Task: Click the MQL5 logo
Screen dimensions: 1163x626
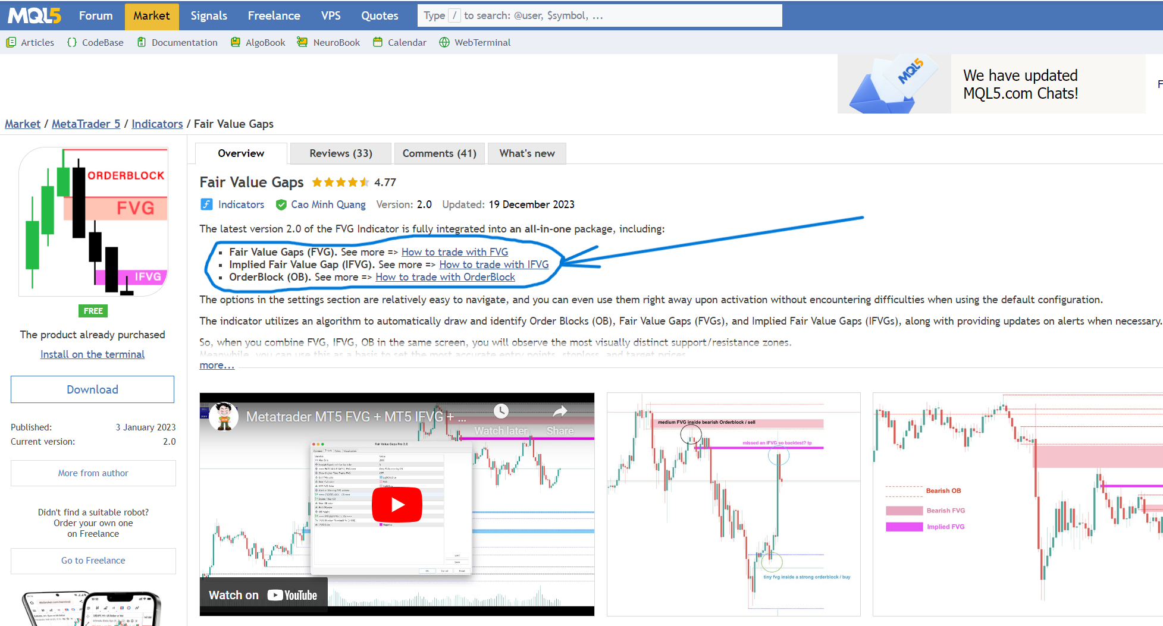Action: pyautogui.click(x=35, y=15)
